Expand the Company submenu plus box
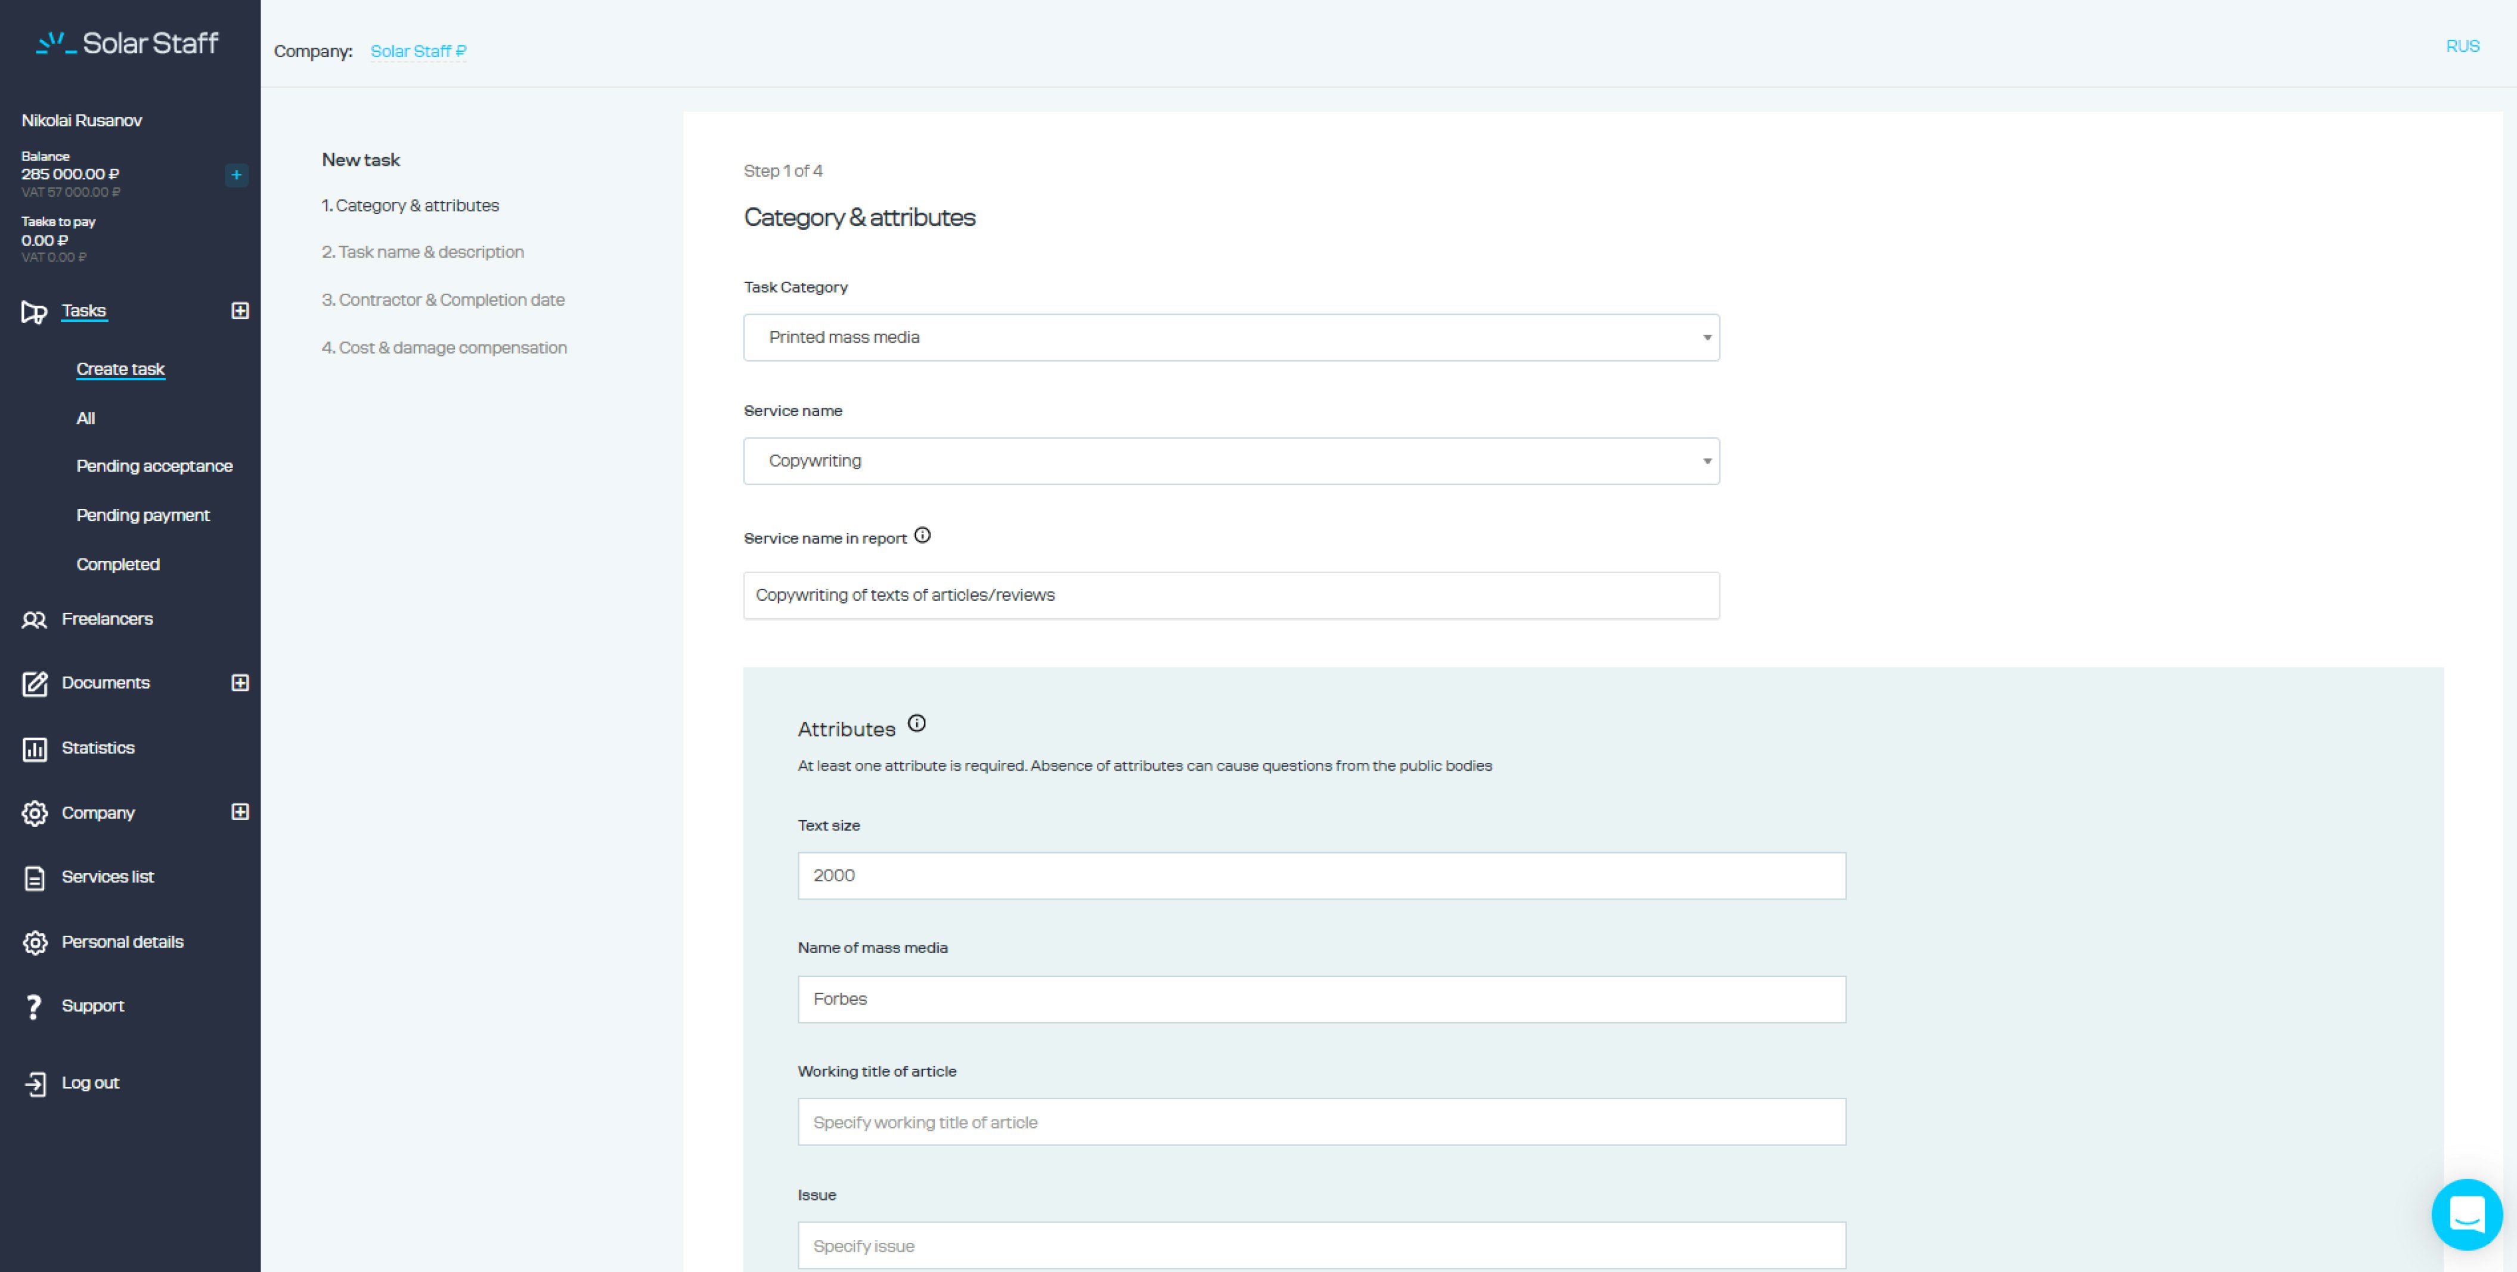2517x1272 pixels. tap(240, 812)
